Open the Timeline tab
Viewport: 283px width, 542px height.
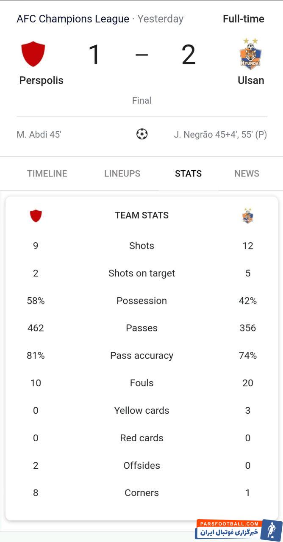point(47,174)
